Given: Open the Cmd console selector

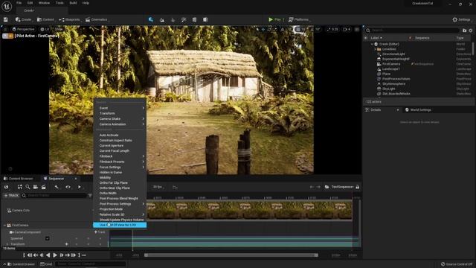Looking at the screenshot, I should pos(46,264).
